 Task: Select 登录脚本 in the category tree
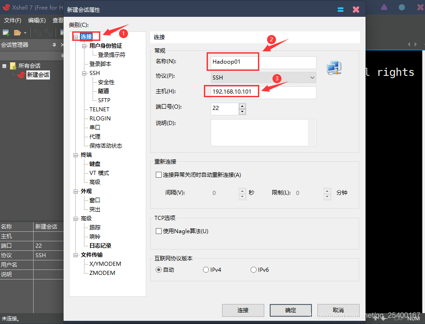tap(100, 64)
